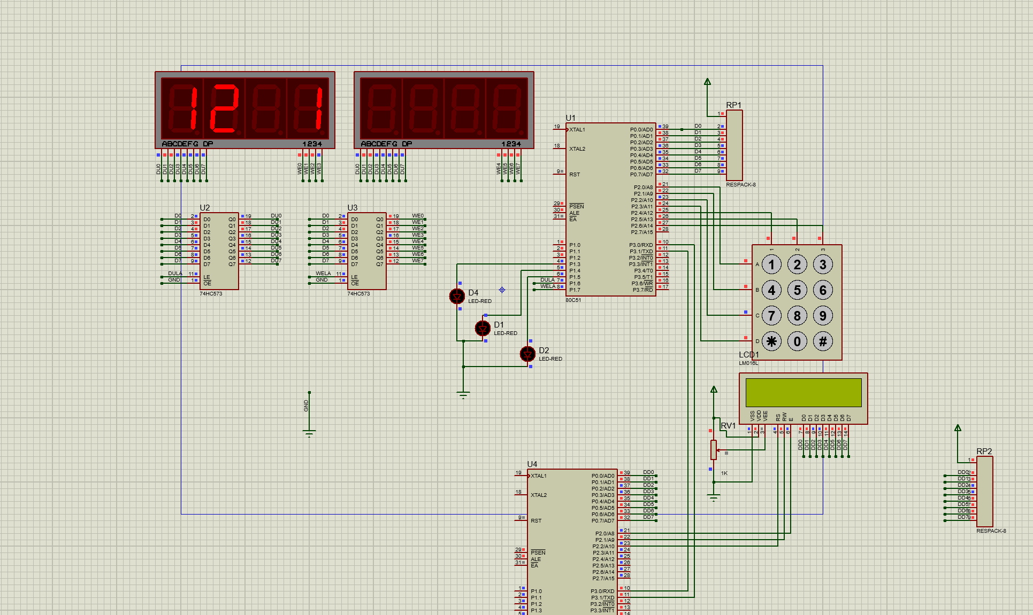Select the LM016L LCD screen
Image resolution: width=1033 pixels, height=615 pixels.
coord(803,393)
